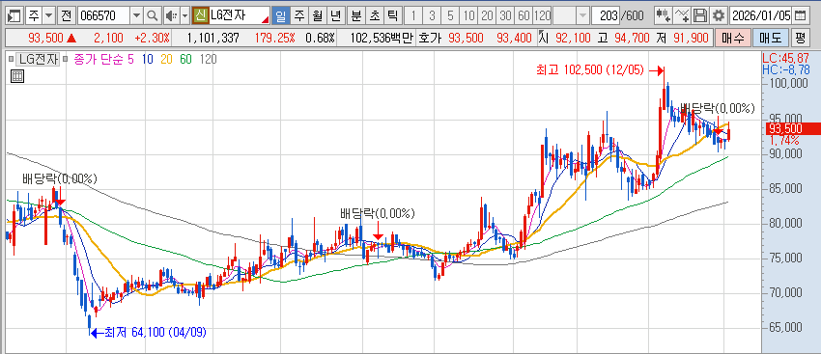This screenshot has height=354, width=821.
Task: Click the 매수 buy button
Action: (x=732, y=38)
